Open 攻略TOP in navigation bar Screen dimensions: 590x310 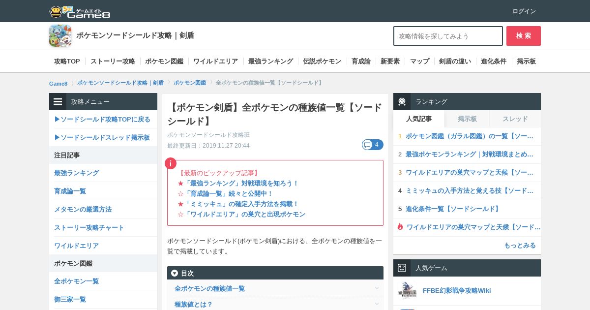click(67, 62)
